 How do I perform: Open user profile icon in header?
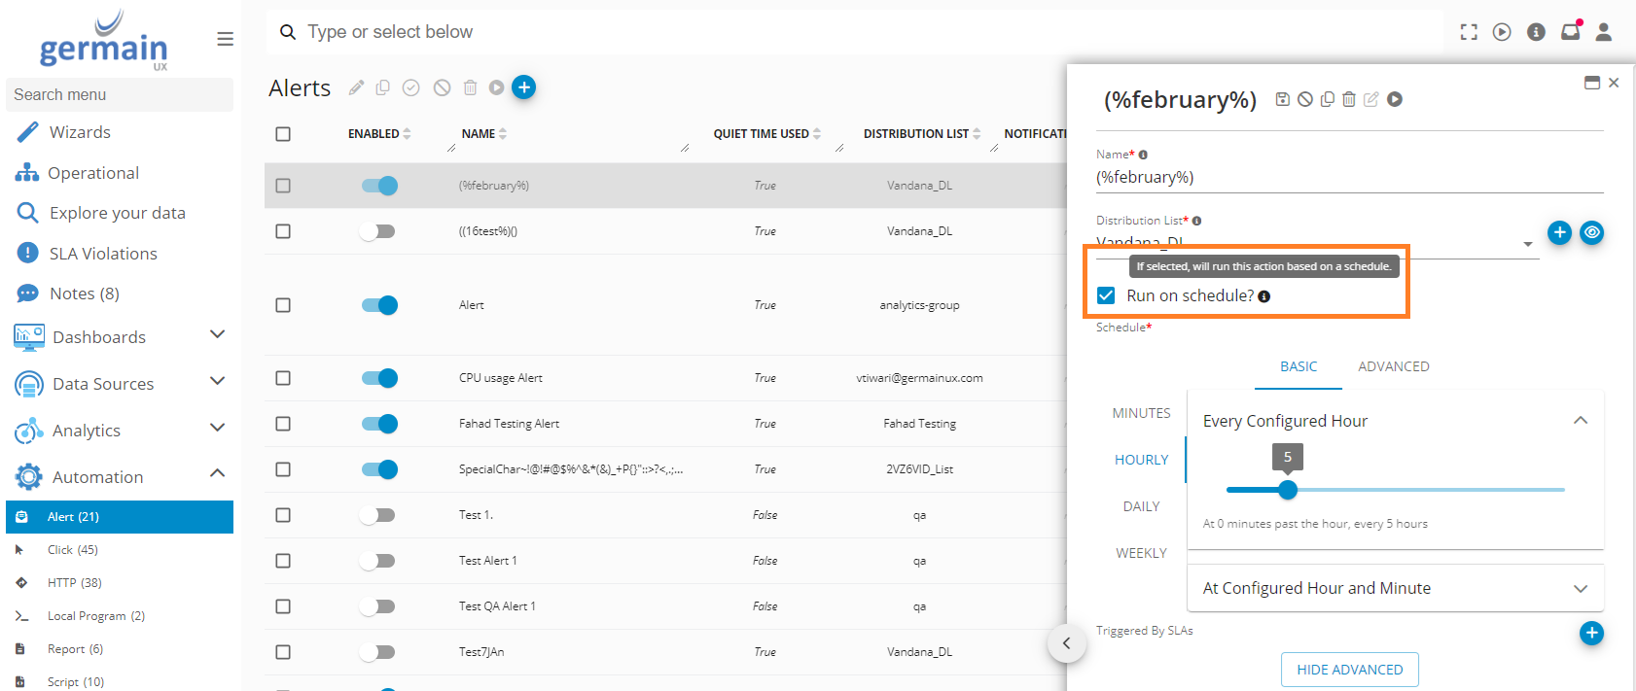point(1604,32)
